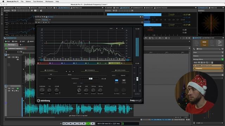Screen dimensions: 225x126
Task: Switch to the CD tab
Action: click(56, 8)
